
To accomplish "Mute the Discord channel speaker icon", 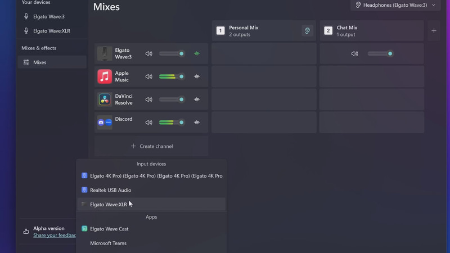I will [x=148, y=123].
